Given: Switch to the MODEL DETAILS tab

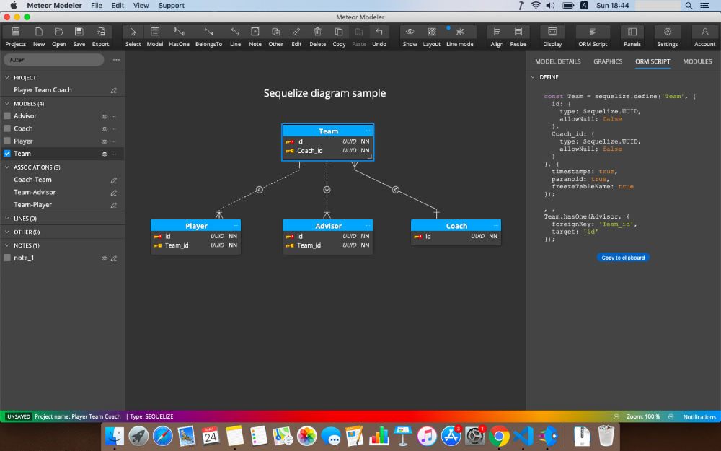Looking at the screenshot, I should point(558,61).
